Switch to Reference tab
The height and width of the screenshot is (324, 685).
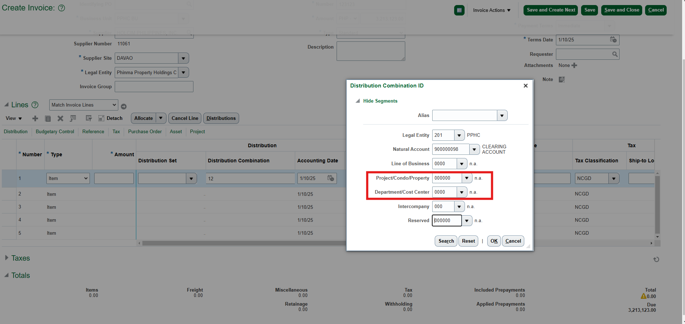93,132
